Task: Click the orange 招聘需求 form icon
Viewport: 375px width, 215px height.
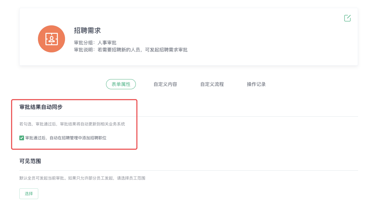Action: tap(51, 39)
